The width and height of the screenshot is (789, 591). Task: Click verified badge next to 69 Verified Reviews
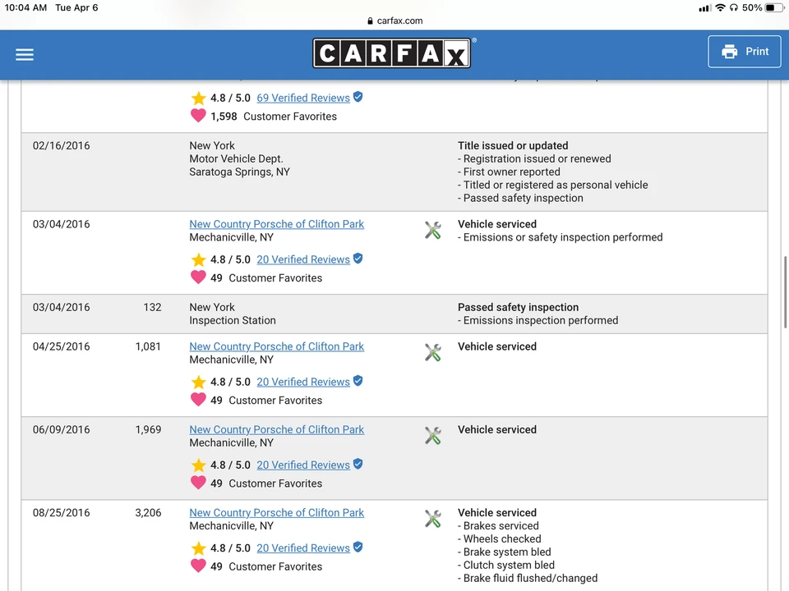pyautogui.click(x=358, y=97)
